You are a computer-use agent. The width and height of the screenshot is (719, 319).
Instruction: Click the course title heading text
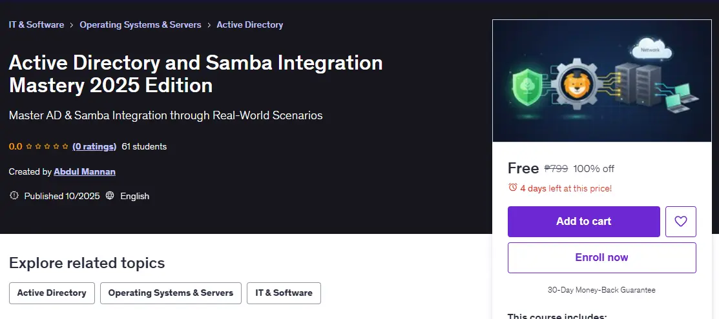[x=196, y=73]
